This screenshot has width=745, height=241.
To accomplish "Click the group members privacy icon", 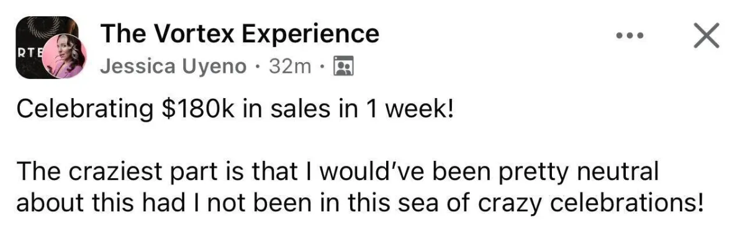I will [343, 65].
